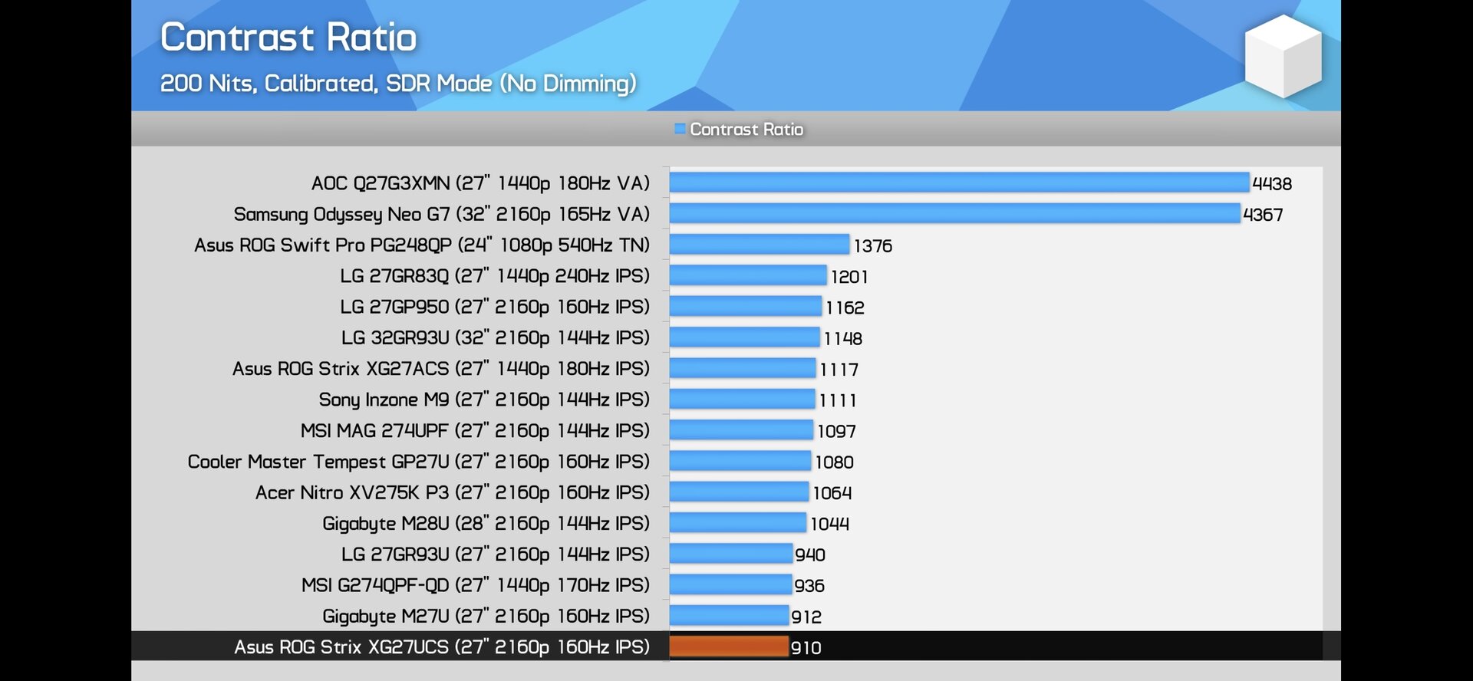Select the Gigabyte M28U label
The width and height of the screenshot is (1473, 681).
pos(486,523)
